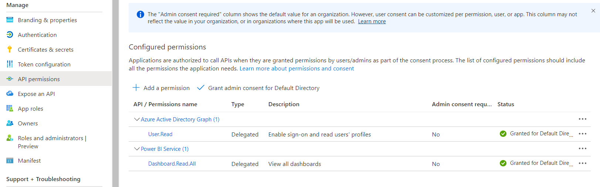Viewport: 600px width, 187px height.
Task: Open Expose an API
Action: pos(36,94)
